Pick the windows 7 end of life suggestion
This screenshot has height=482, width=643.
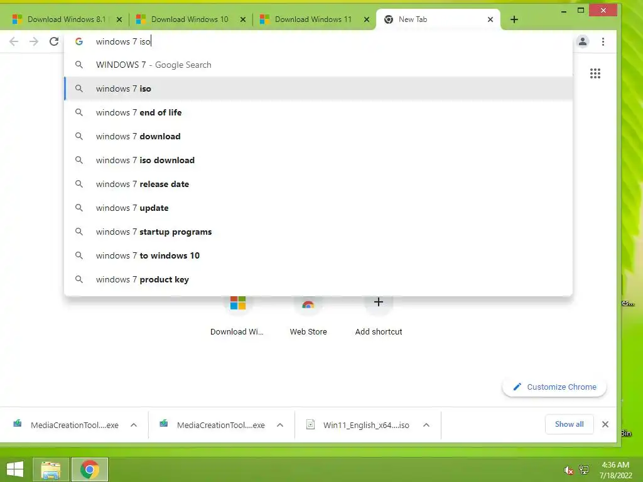pyautogui.click(x=318, y=112)
